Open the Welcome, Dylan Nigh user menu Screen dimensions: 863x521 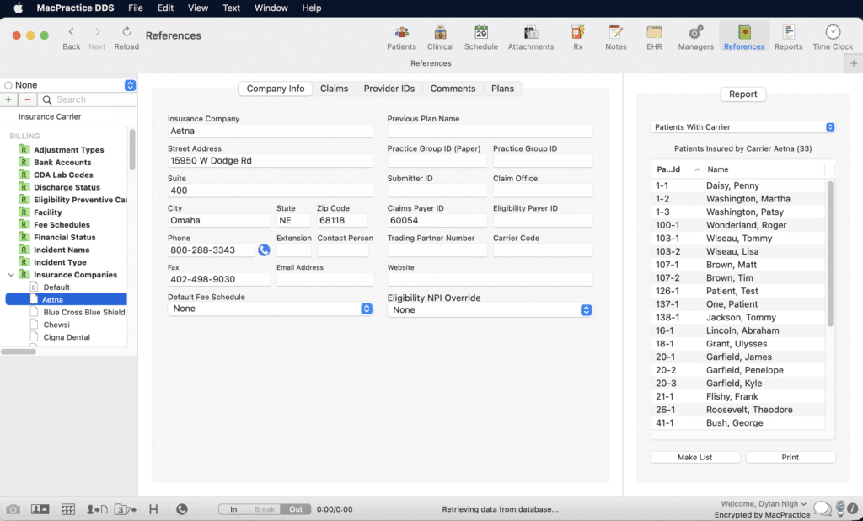pos(764,504)
